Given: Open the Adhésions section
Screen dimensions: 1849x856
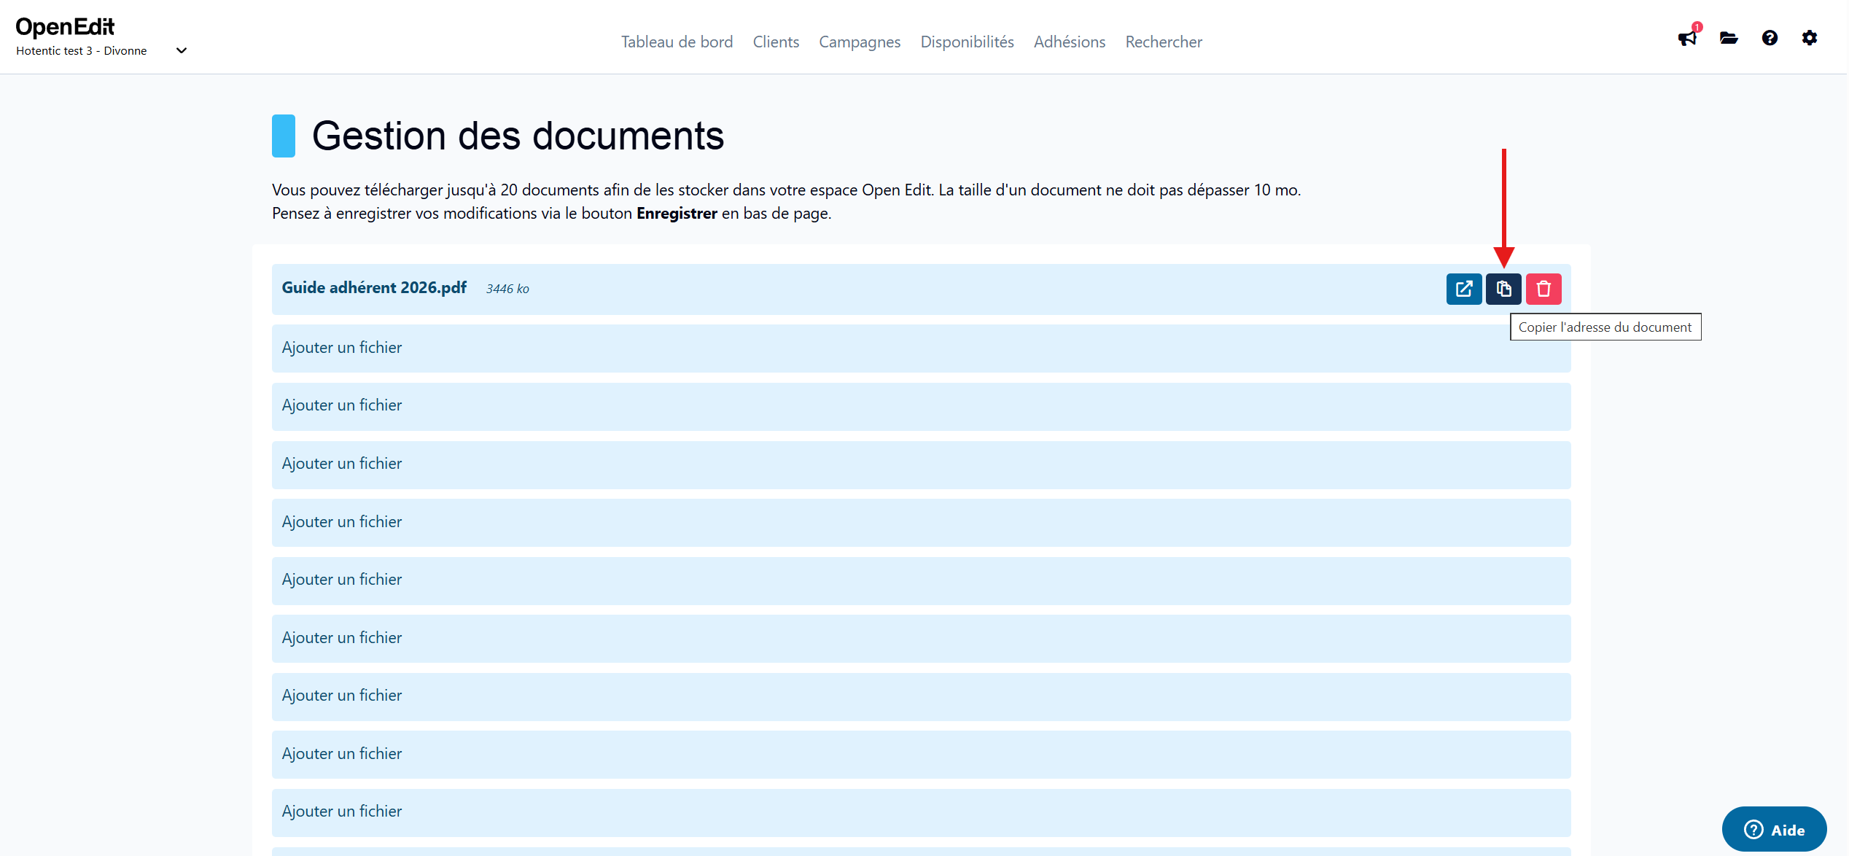Looking at the screenshot, I should pyautogui.click(x=1069, y=42).
